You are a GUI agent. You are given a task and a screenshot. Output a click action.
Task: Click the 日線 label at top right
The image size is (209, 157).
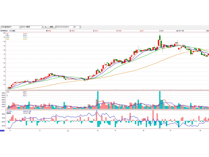coord(207,31)
